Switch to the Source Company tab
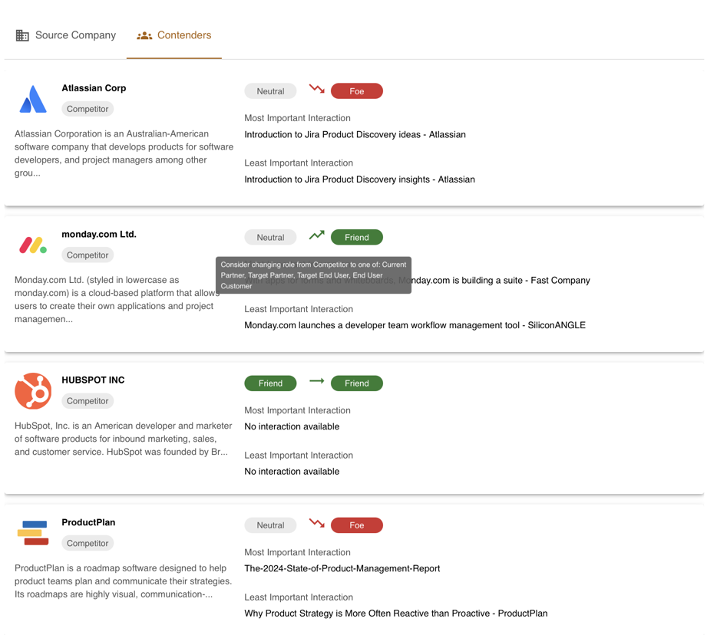The height and width of the screenshot is (635, 717). point(66,35)
